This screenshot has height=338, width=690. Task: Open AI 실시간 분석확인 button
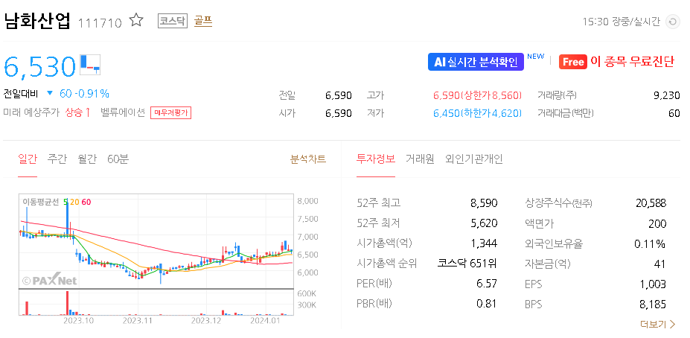[476, 62]
